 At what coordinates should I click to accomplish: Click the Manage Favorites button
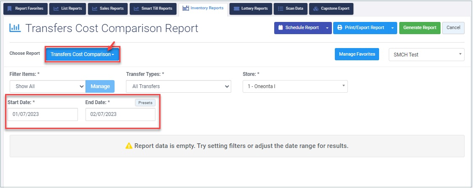point(357,54)
